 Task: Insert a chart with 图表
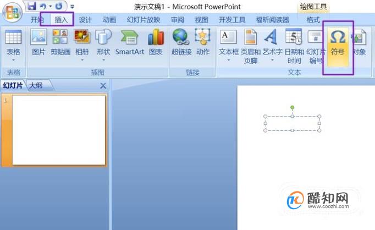[156, 42]
